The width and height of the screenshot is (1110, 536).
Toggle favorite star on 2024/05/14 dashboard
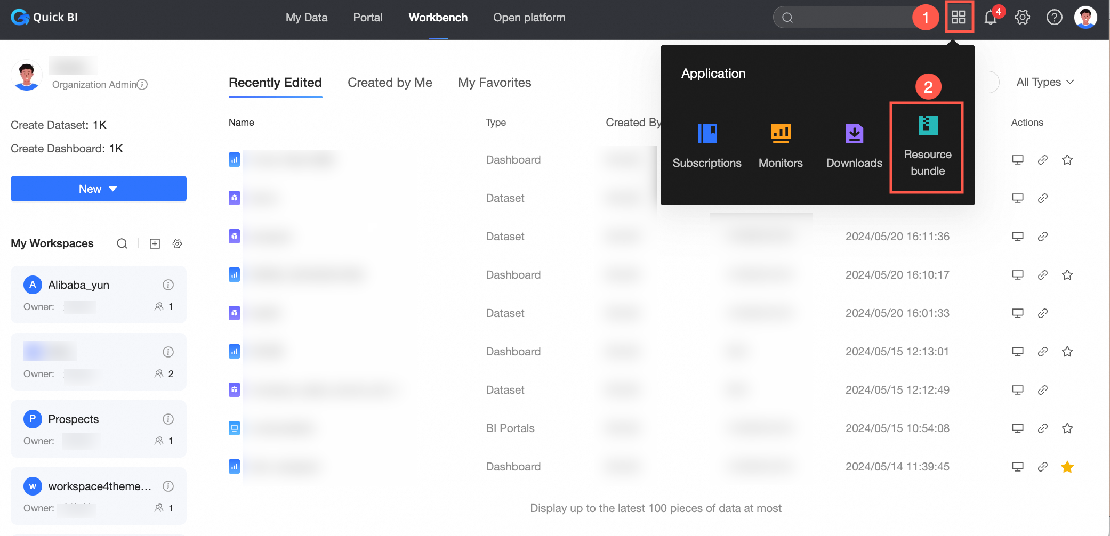pyautogui.click(x=1067, y=467)
